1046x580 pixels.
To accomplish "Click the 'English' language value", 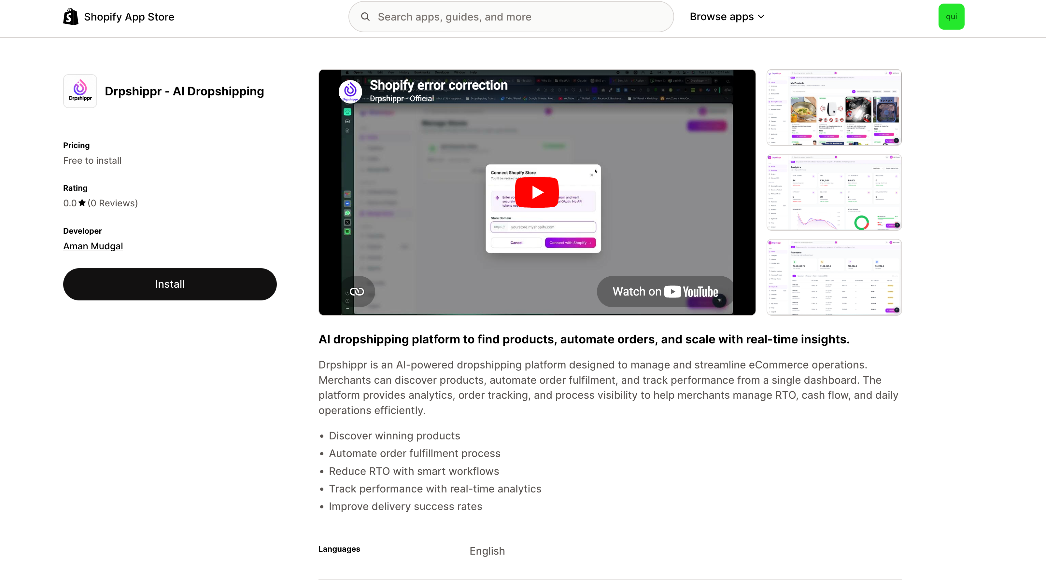I will pos(487,551).
